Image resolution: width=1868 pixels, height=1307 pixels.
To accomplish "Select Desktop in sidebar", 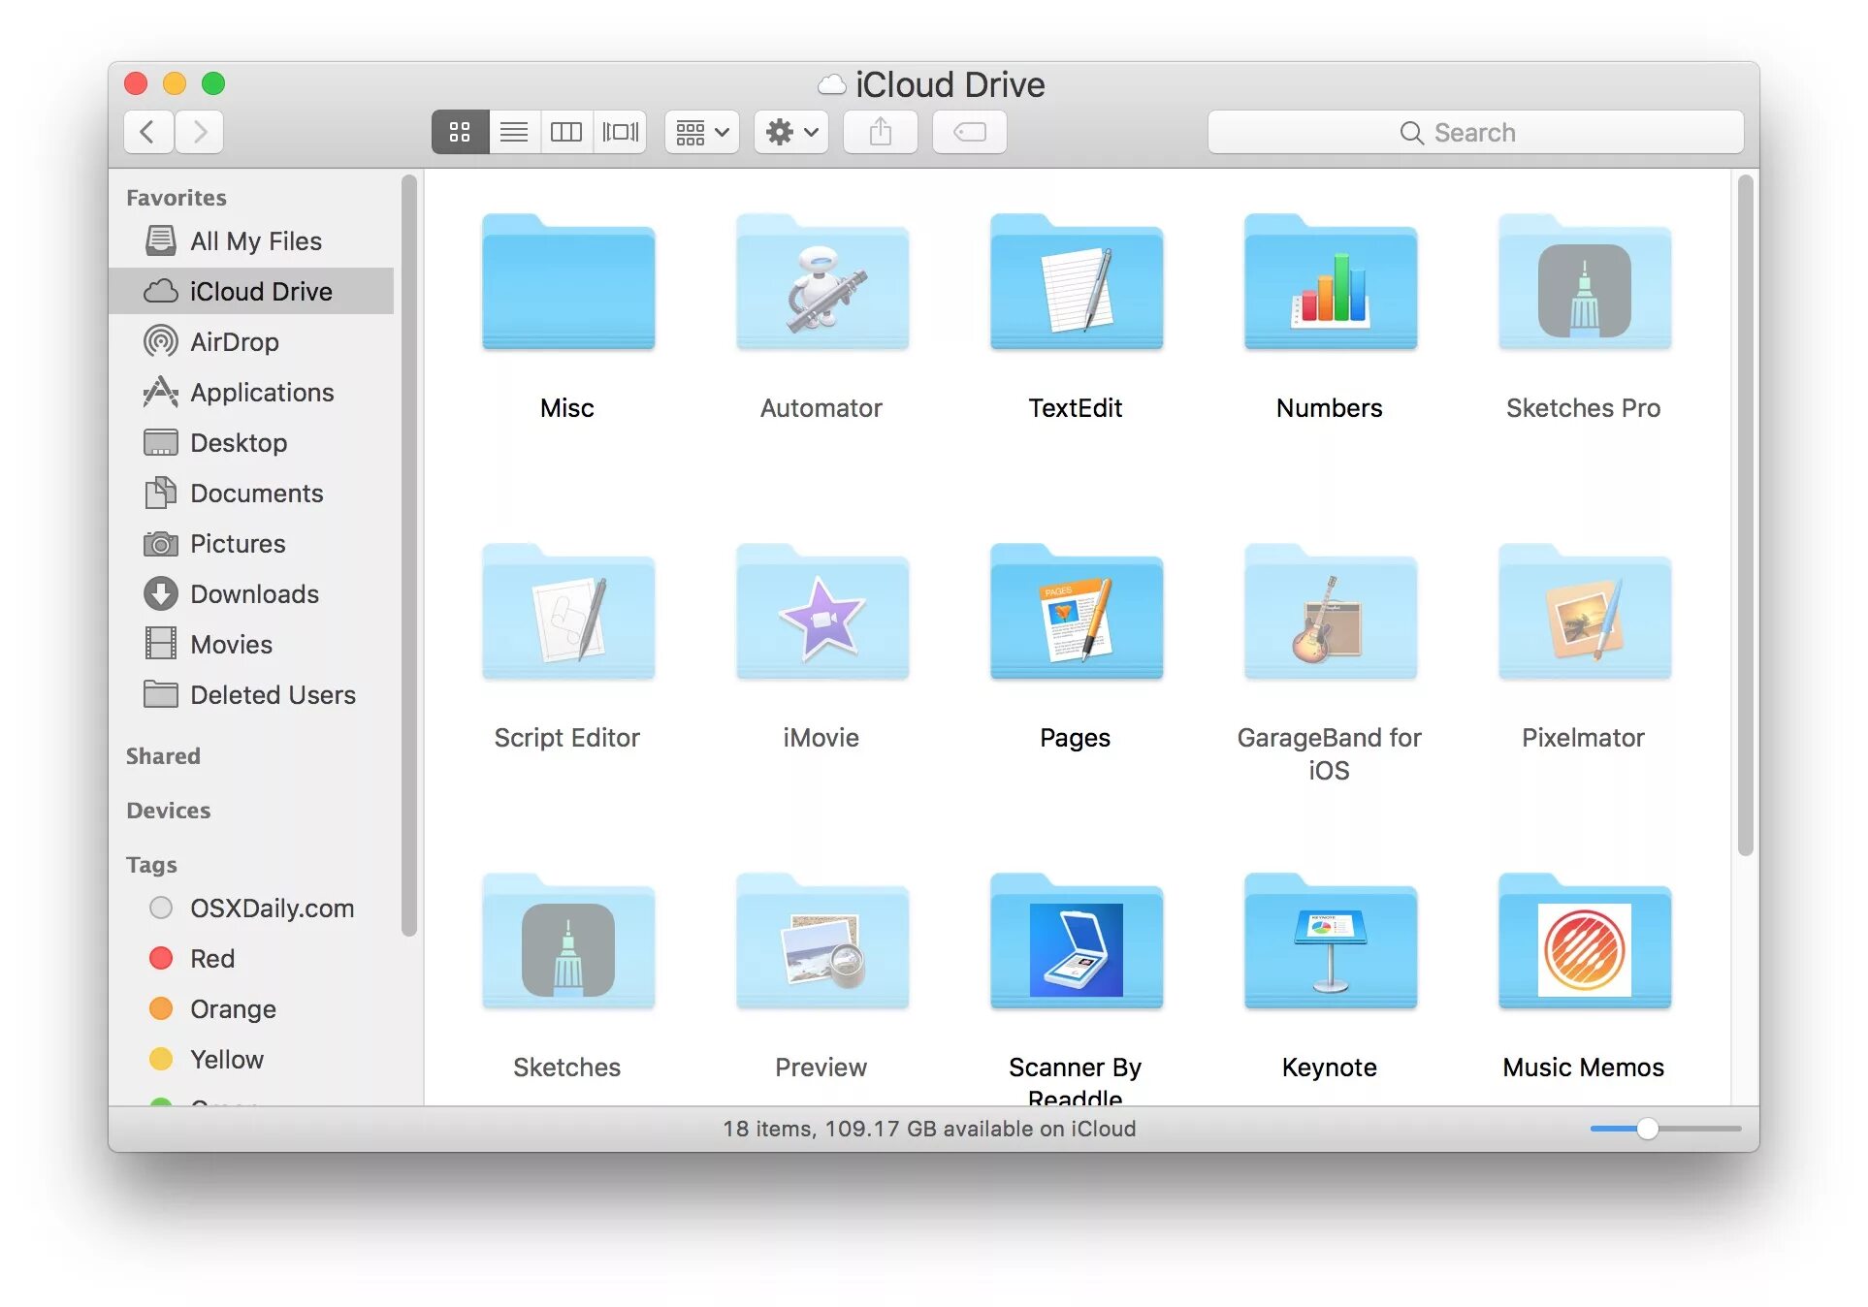I will click(252, 442).
